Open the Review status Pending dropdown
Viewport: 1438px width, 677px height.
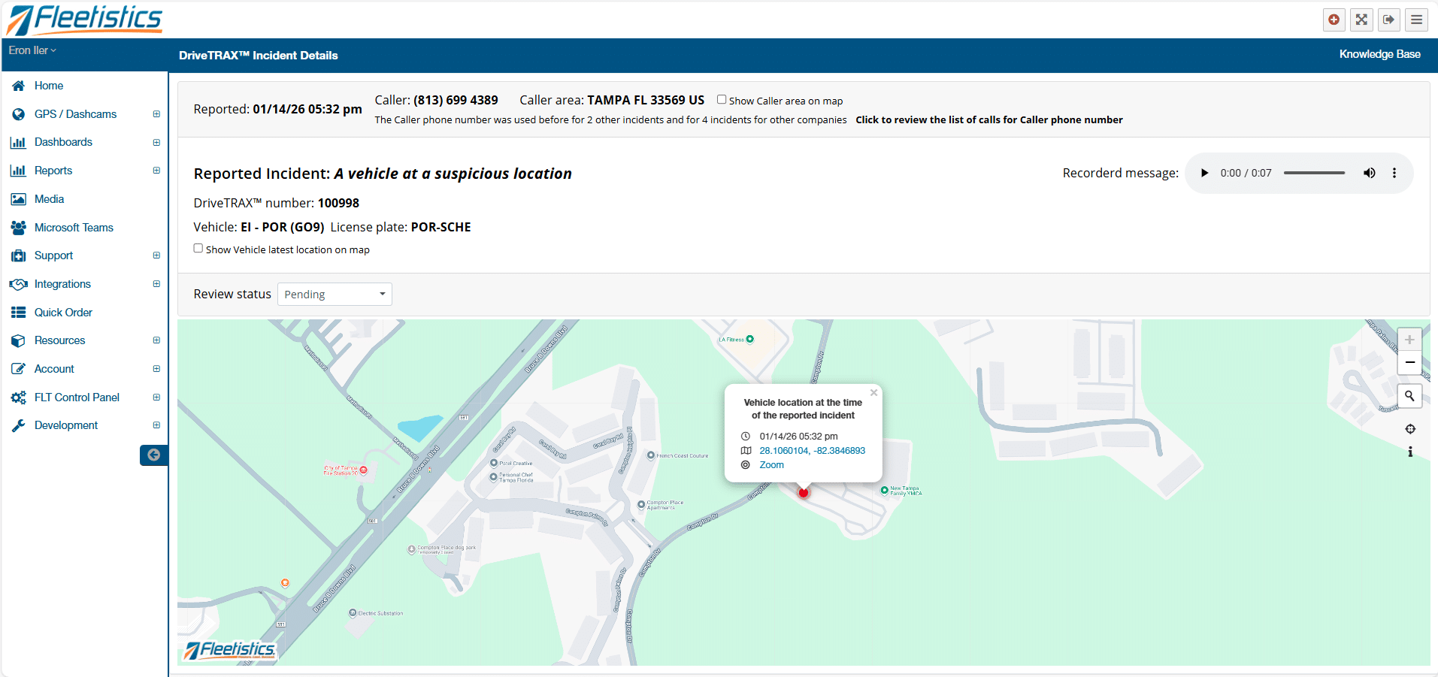coord(335,294)
